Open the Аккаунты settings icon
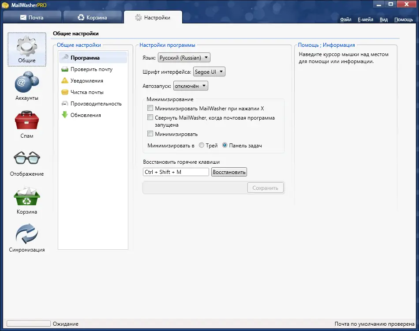The width and height of the screenshot is (419, 331). [27, 86]
